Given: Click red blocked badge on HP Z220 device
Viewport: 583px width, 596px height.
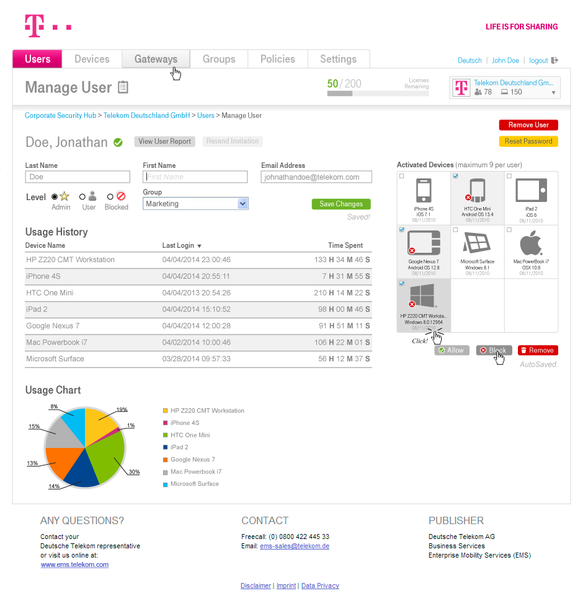Looking at the screenshot, I should 412,304.
